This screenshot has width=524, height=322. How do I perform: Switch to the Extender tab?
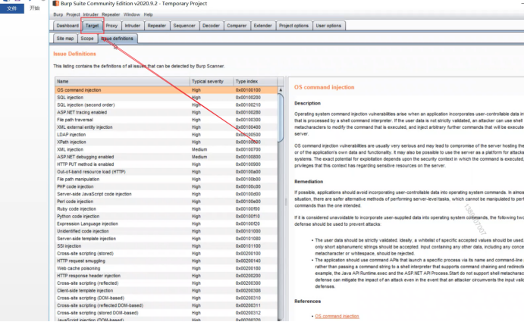[x=262, y=26]
